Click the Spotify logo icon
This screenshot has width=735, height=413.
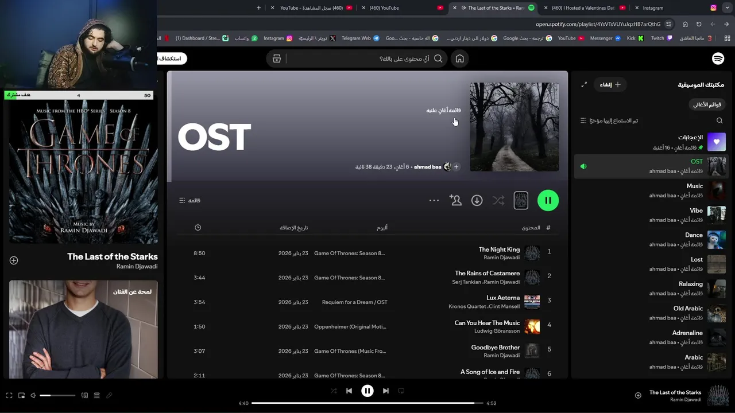(x=718, y=59)
